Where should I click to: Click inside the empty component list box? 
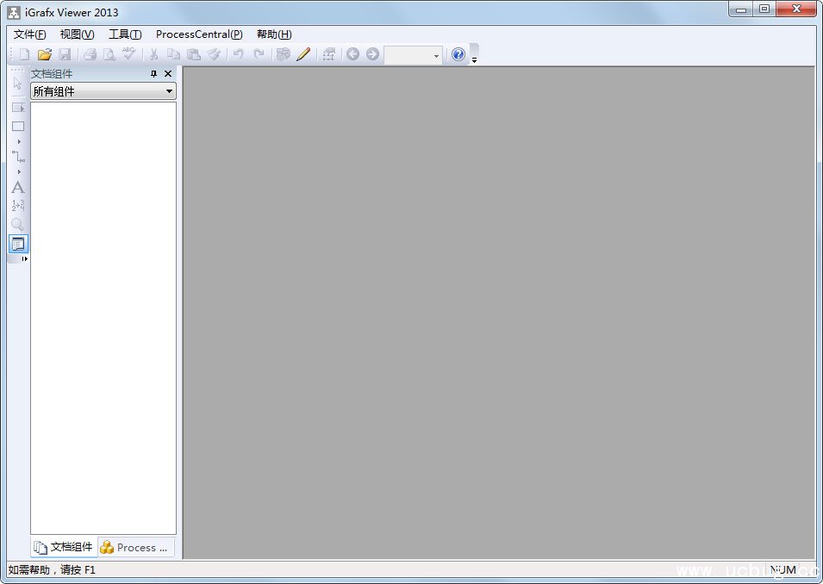103,318
